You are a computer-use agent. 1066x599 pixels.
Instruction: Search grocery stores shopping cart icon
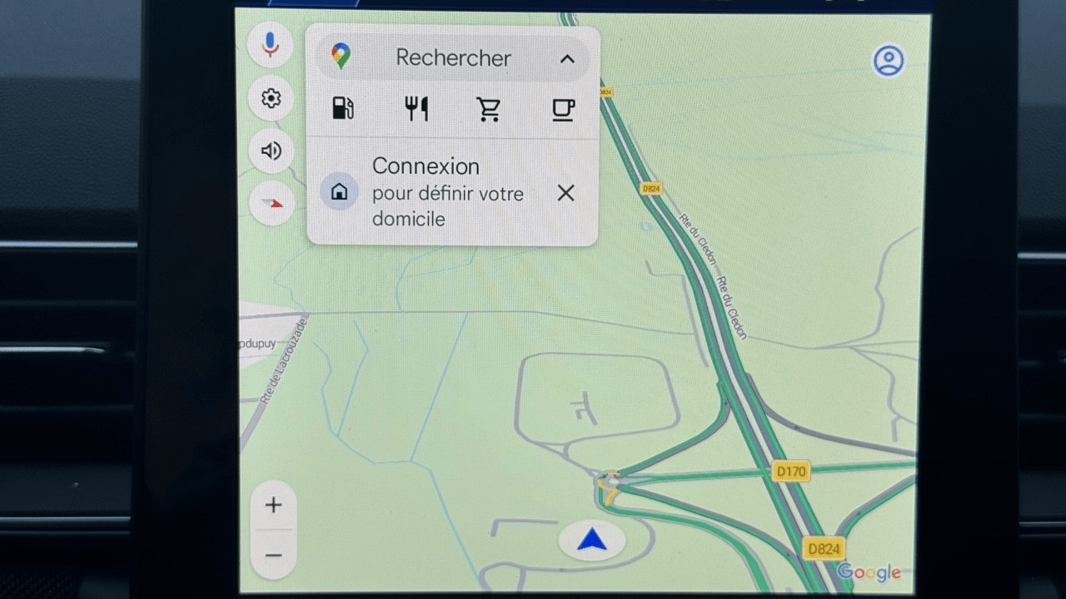click(x=489, y=109)
